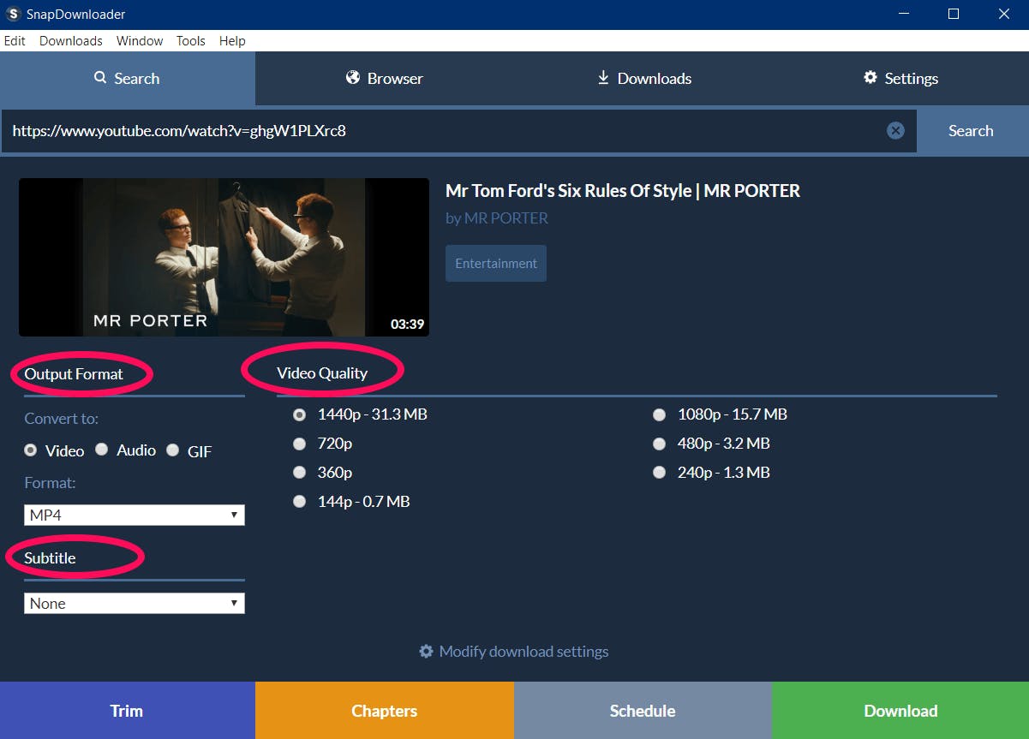Click the 'Format:' label

pyautogui.click(x=50, y=483)
